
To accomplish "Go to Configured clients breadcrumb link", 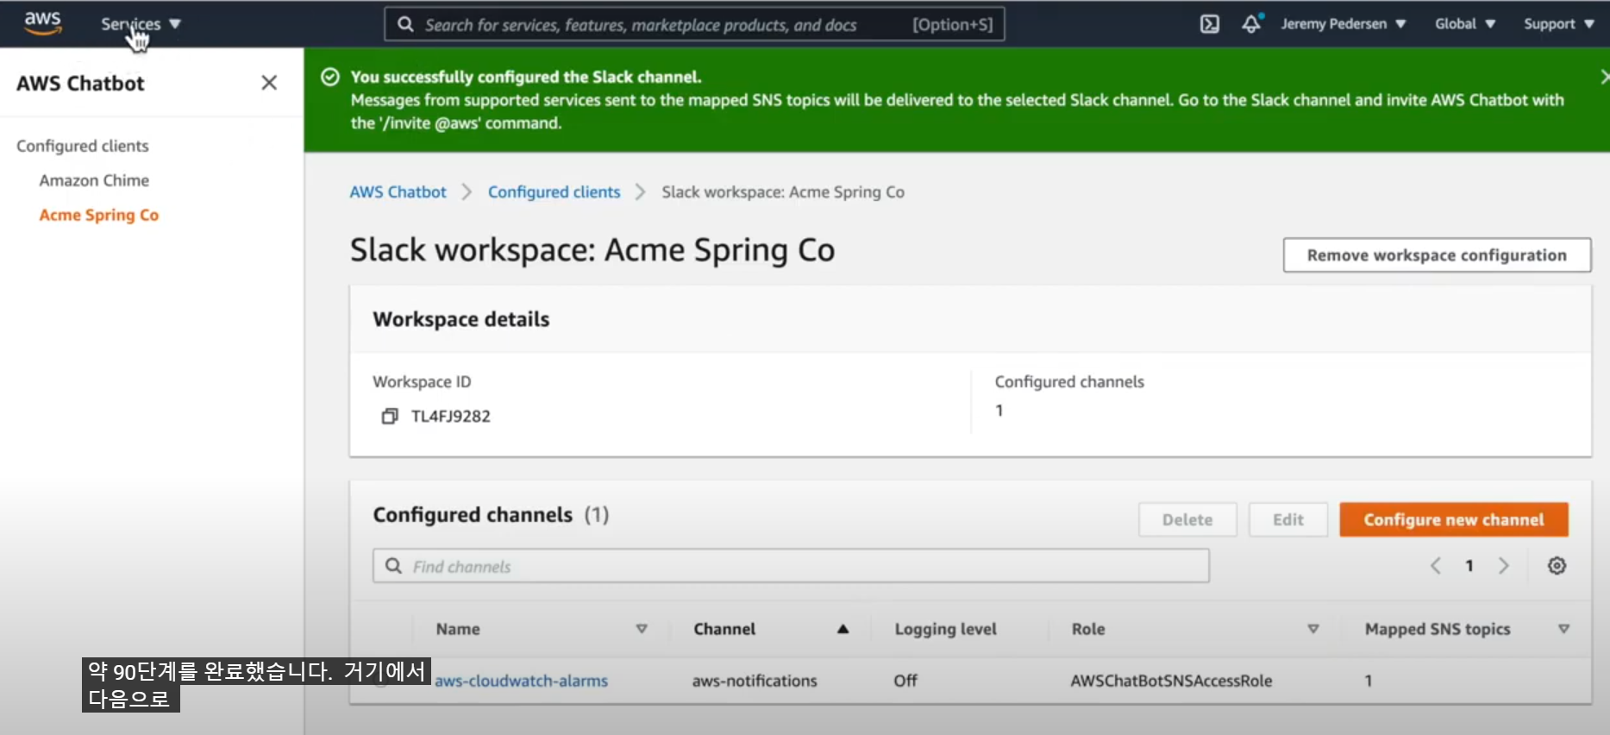I will (554, 192).
